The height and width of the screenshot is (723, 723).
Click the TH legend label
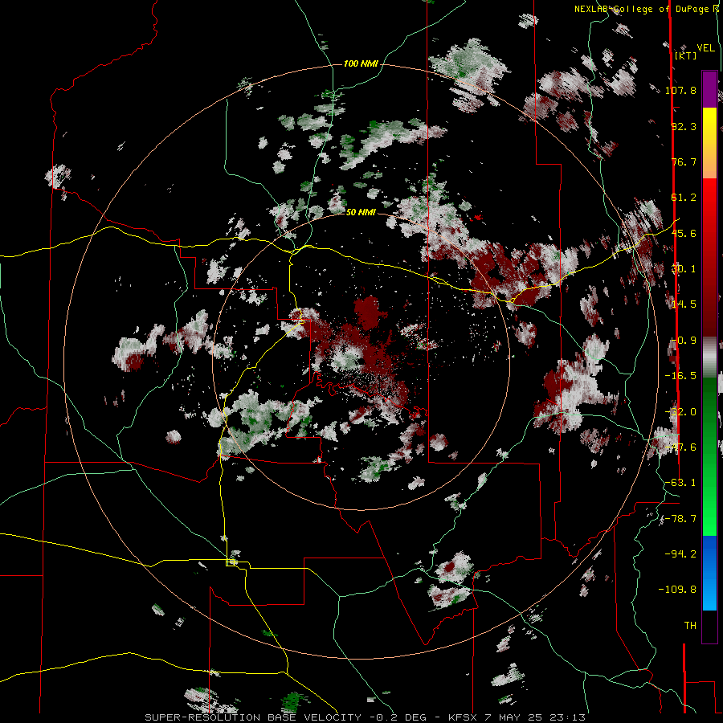coord(690,626)
